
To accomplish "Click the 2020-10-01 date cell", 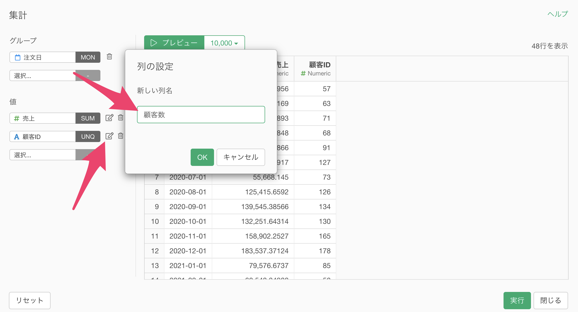I will point(188,221).
